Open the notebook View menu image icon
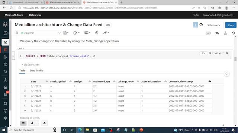238x133 pixels. (87, 33)
